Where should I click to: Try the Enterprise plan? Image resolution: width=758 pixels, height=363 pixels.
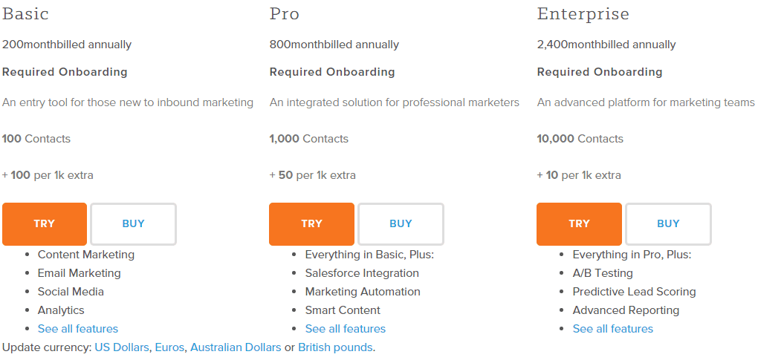tap(579, 223)
